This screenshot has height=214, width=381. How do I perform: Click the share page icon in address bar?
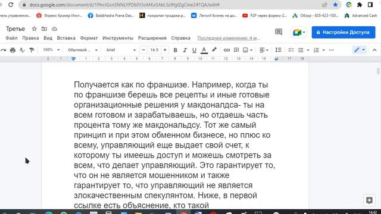coord(324,5)
